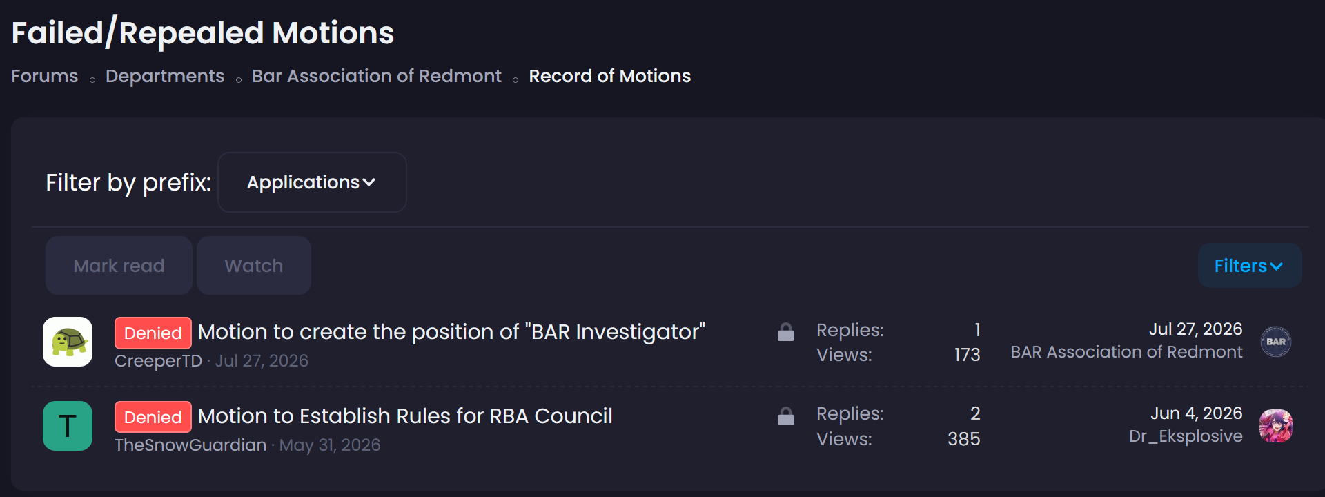Click lock icon on RBA Council thread
Viewport: 1325px width, 497px height.
(x=786, y=416)
